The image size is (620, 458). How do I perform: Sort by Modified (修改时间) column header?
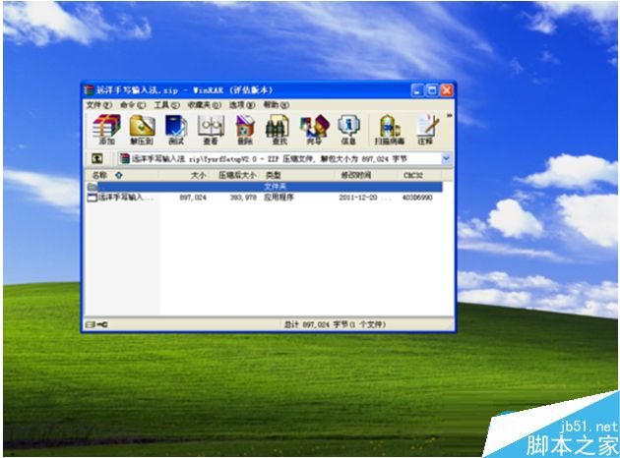click(x=365, y=175)
